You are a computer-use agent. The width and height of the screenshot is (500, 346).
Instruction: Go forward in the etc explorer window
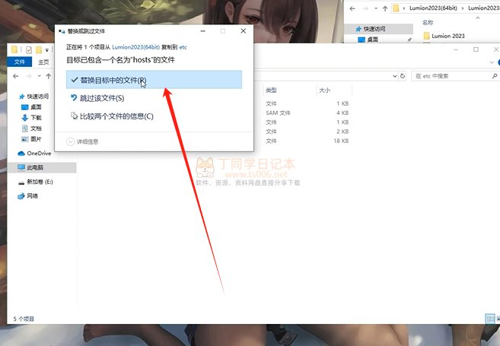[29, 76]
